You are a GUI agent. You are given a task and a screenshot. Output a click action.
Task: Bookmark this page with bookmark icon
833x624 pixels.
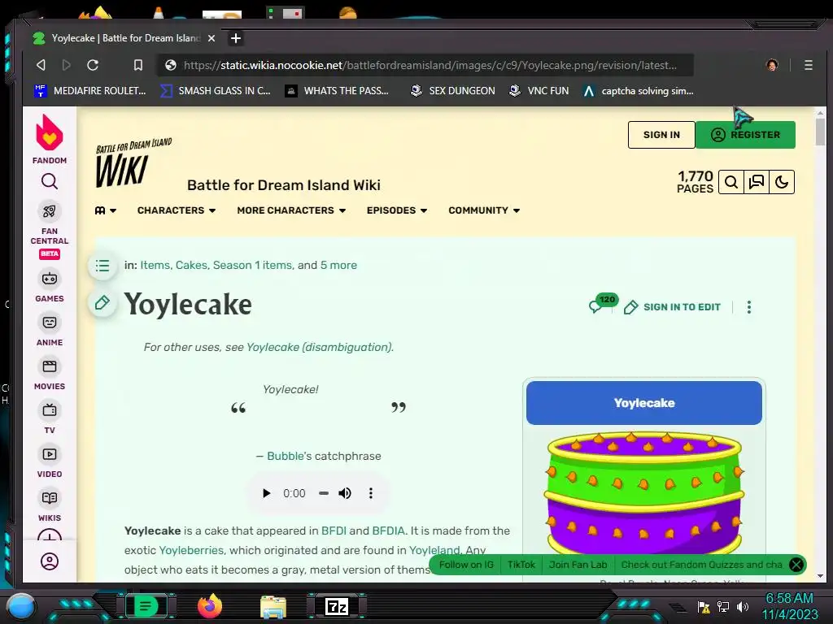tap(138, 65)
